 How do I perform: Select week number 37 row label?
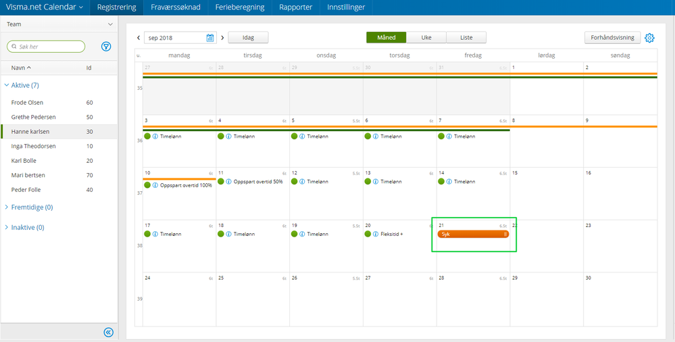[x=139, y=193]
